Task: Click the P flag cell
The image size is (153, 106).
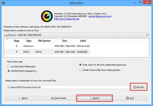Action: click(17, 52)
